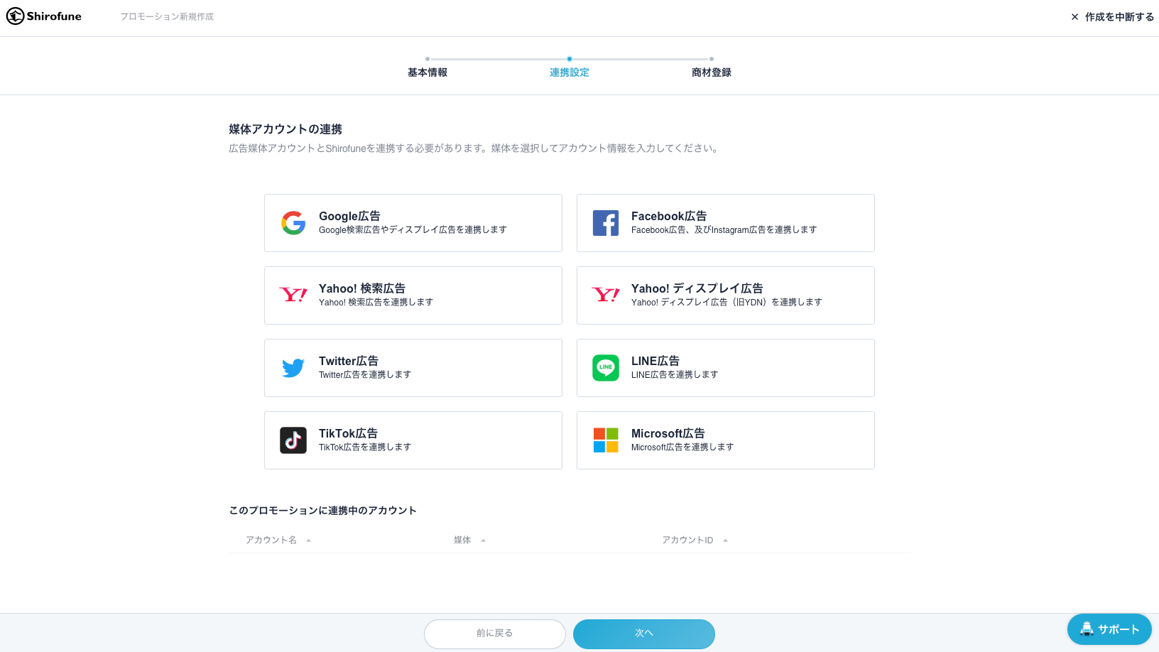
Task: Select the Microsoft広告 card title
Action: coord(668,433)
